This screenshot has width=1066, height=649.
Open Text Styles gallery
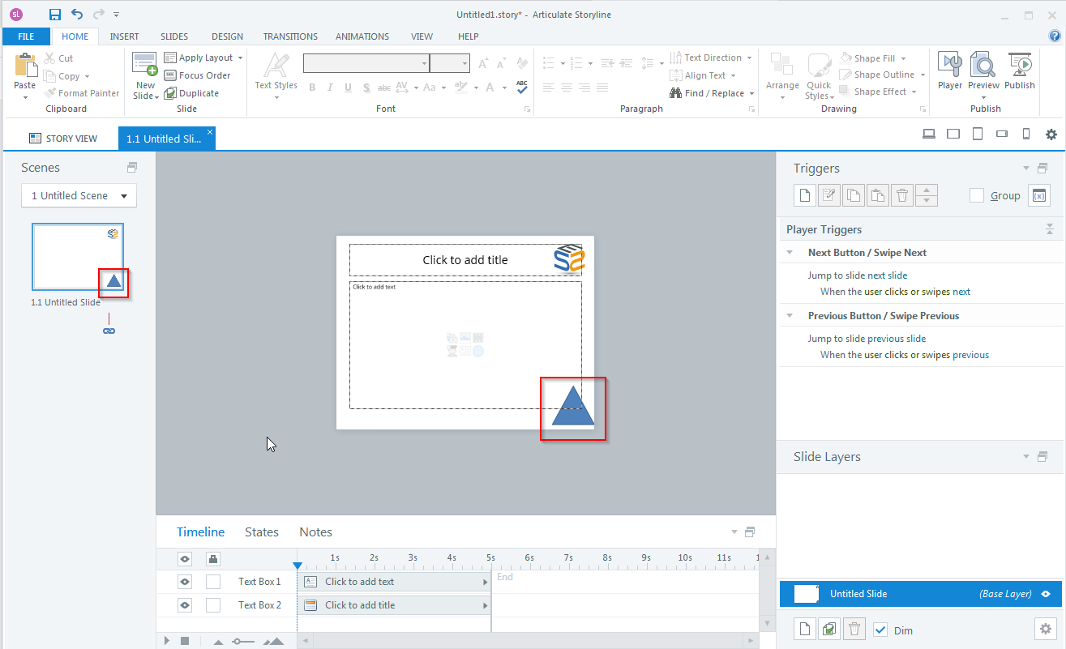point(276,76)
